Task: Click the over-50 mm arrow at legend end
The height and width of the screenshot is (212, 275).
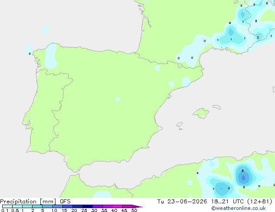Action: [137, 206]
